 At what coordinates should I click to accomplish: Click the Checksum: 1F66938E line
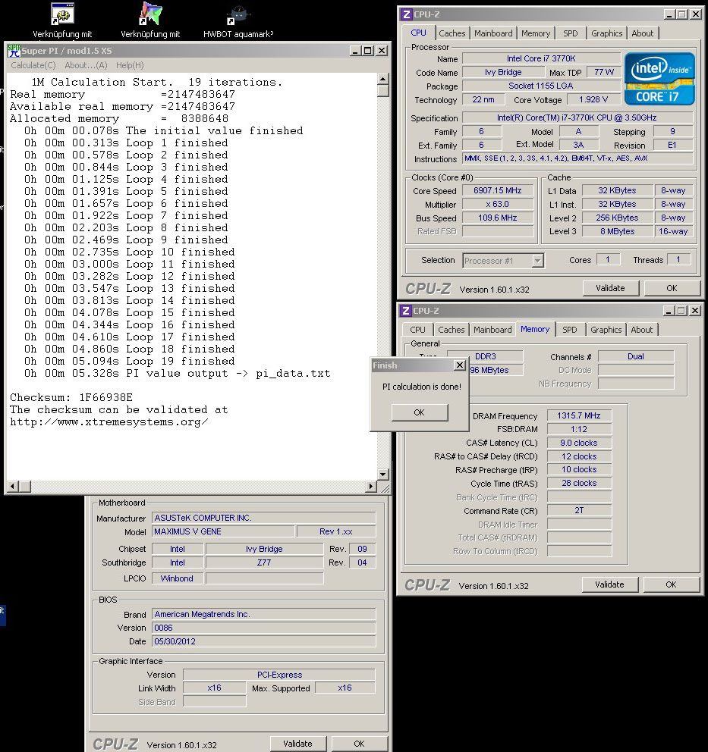[71, 397]
